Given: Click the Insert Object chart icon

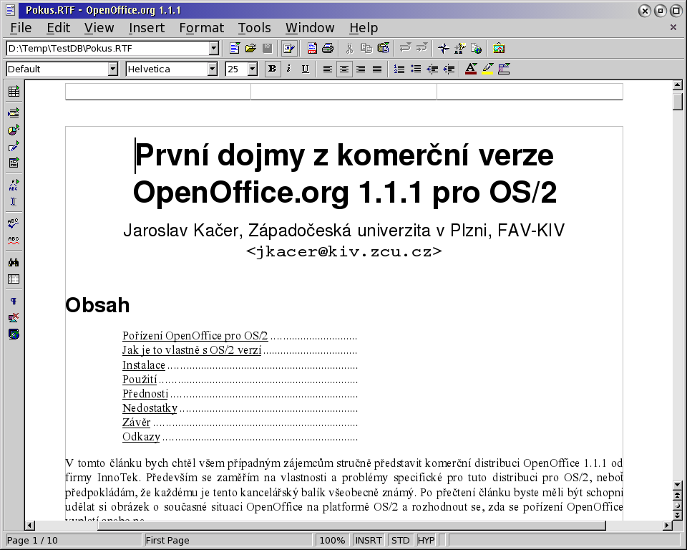Looking at the screenshot, I should (14, 130).
